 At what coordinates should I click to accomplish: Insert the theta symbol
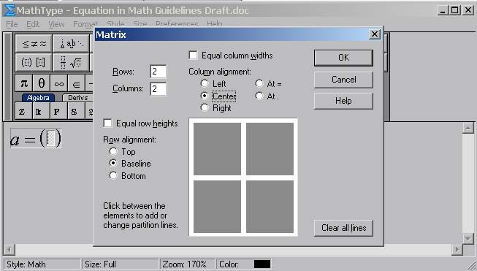click(42, 83)
